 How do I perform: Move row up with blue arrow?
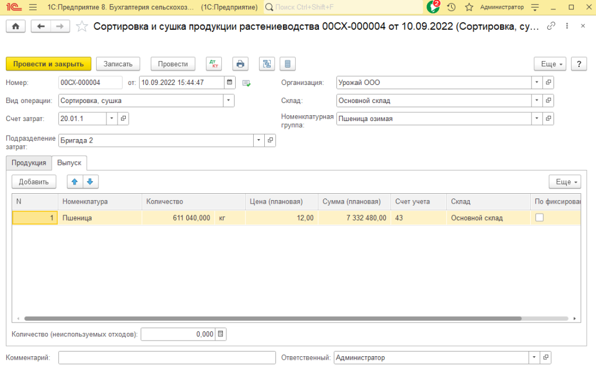pyautogui.click(x=74, y=182)
